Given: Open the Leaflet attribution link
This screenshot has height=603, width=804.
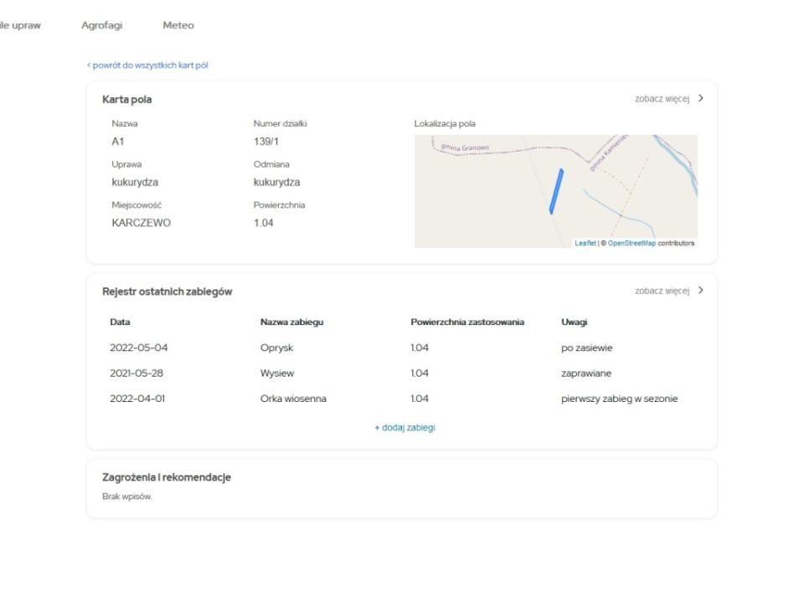Looking at the screenshot, I should point(585,243).
